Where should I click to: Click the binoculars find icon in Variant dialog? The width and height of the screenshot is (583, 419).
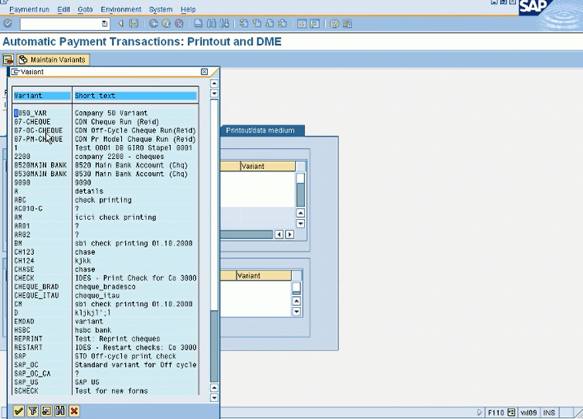[x=60, y=411]
